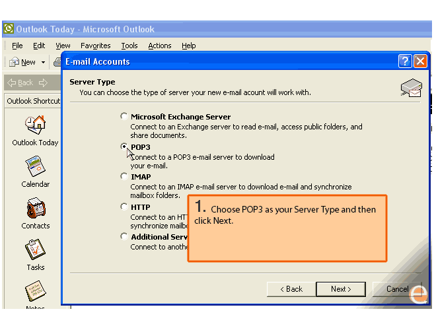
Task: Click the Outlook Shortcuts group header
Action: (x=32, y=101)
